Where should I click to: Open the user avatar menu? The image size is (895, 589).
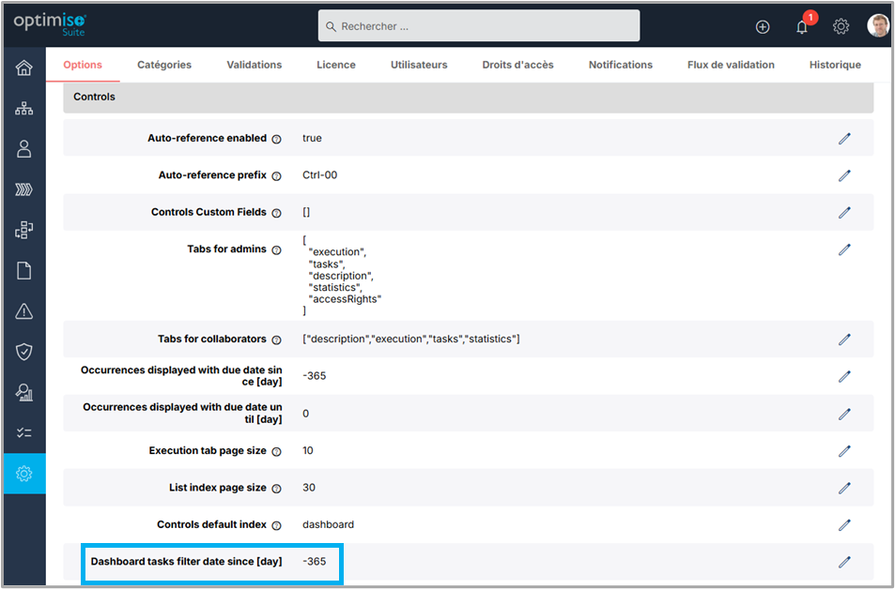878,26
